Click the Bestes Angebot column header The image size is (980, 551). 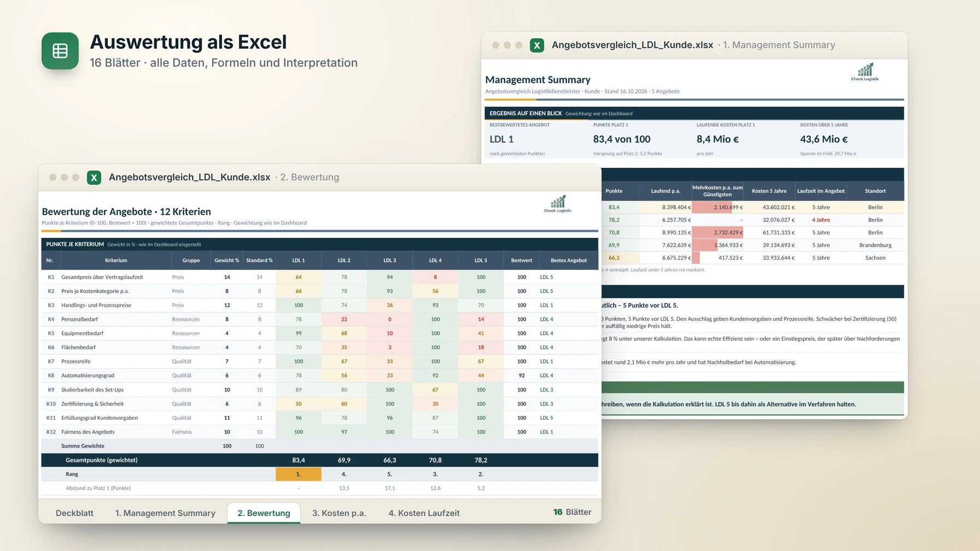coord(569,261)
